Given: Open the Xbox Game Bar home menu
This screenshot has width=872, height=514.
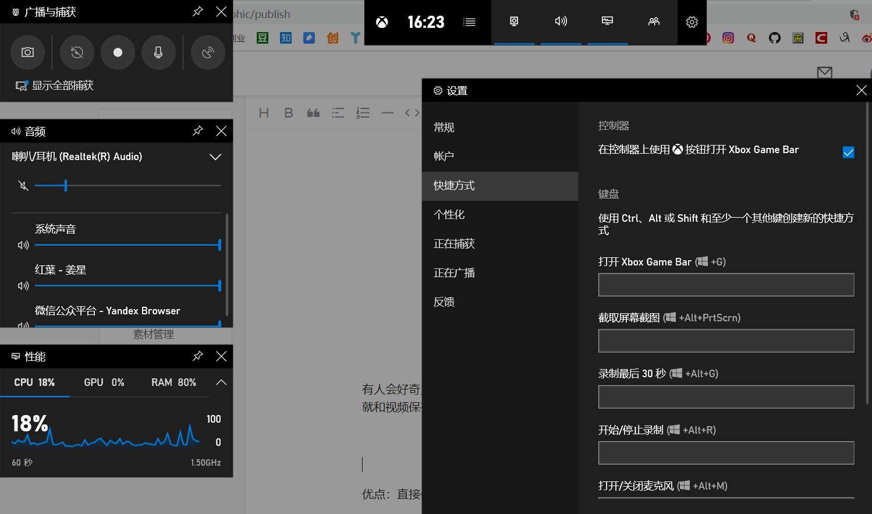Looking at the screenshot, I should pos(382,22).
